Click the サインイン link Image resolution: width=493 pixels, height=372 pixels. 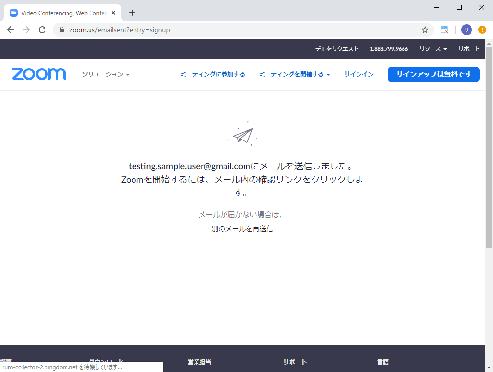pos(359,74)
